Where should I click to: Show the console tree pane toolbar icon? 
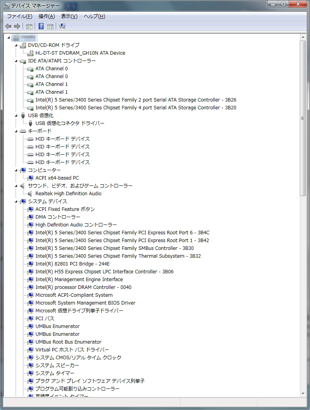(x=29, y=26)
